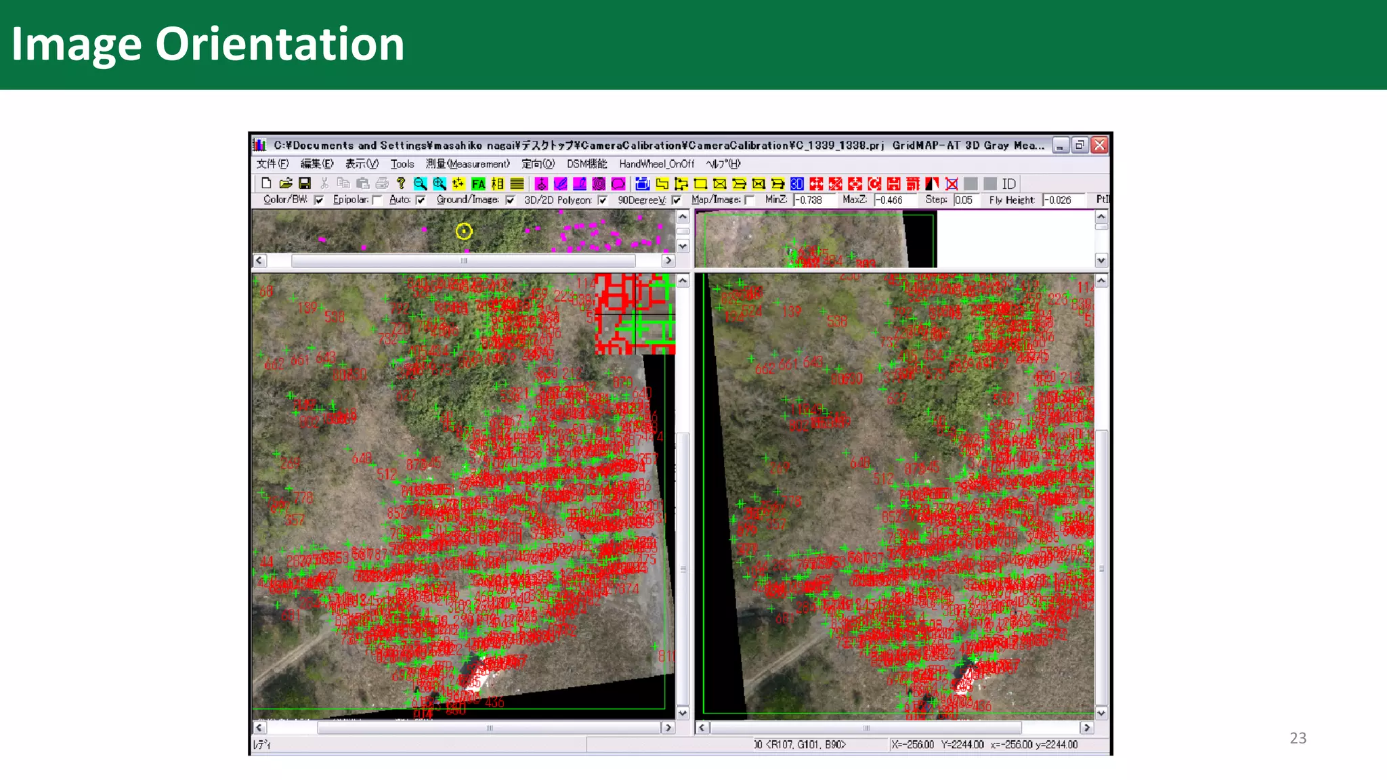Open the Tools menu
Screen dimensions: 1387x780
tap(402, 164)
